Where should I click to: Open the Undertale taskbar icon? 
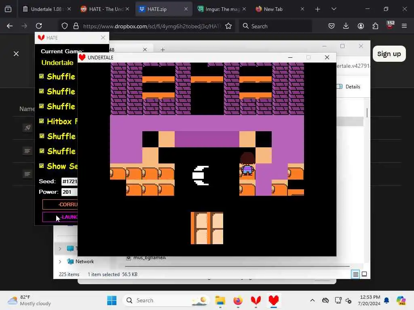pyautogui.click(x=274, y=300)
